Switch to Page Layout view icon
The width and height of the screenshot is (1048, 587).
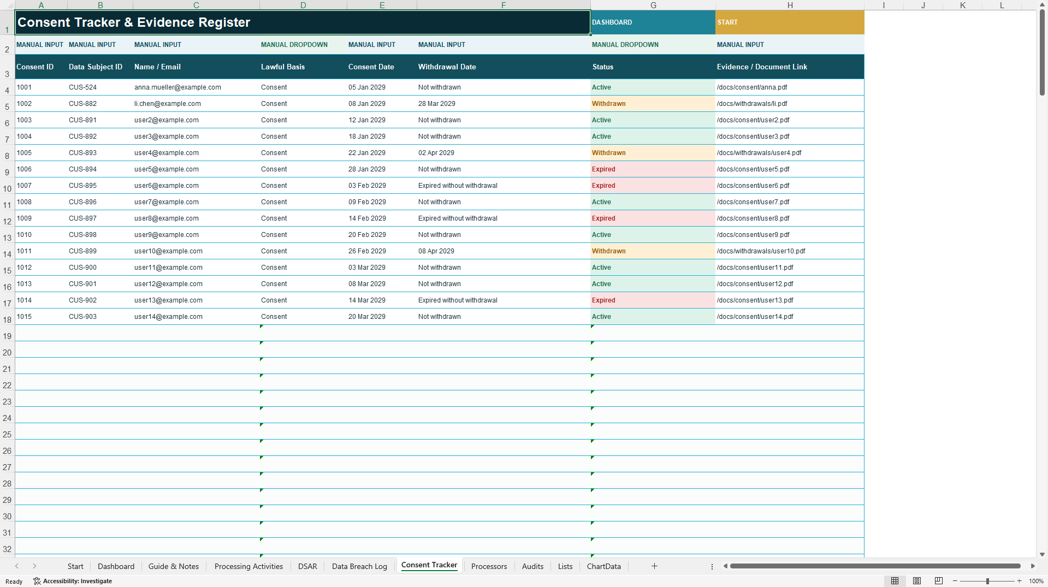point(917,581)
